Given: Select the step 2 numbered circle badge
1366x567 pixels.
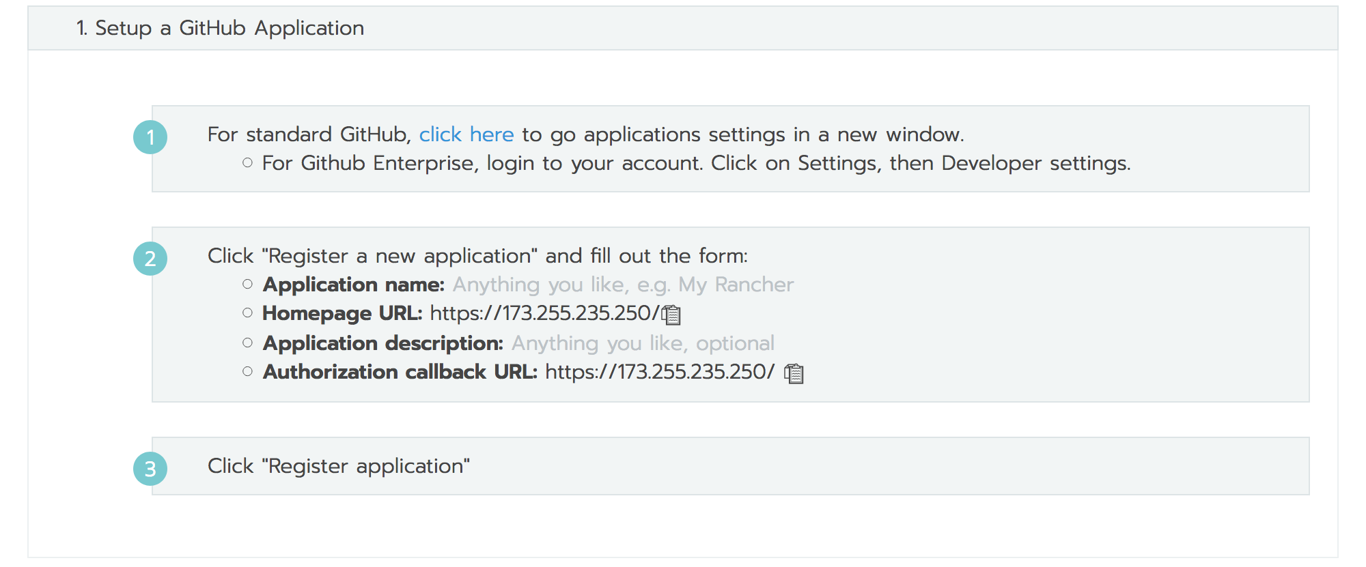Looking at the screenshot, I should pos(150,259).
